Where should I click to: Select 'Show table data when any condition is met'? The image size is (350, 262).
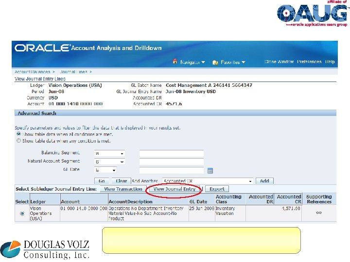(x=19, y=141)
